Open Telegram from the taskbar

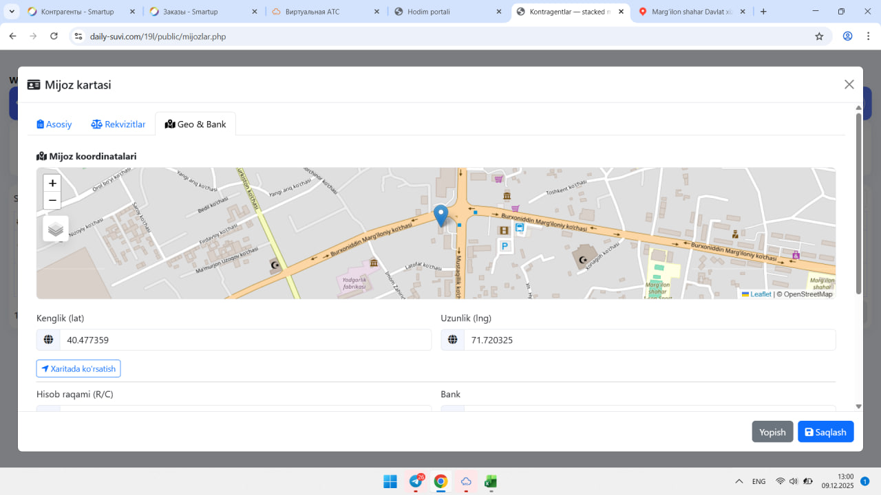[416, 481]
